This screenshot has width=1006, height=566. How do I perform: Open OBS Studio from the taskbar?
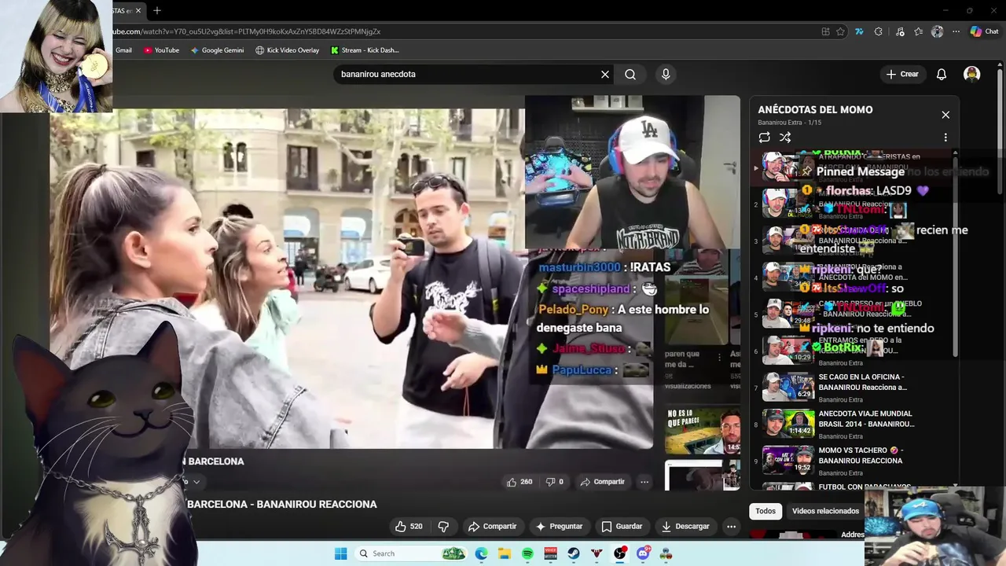coord(620,553)
